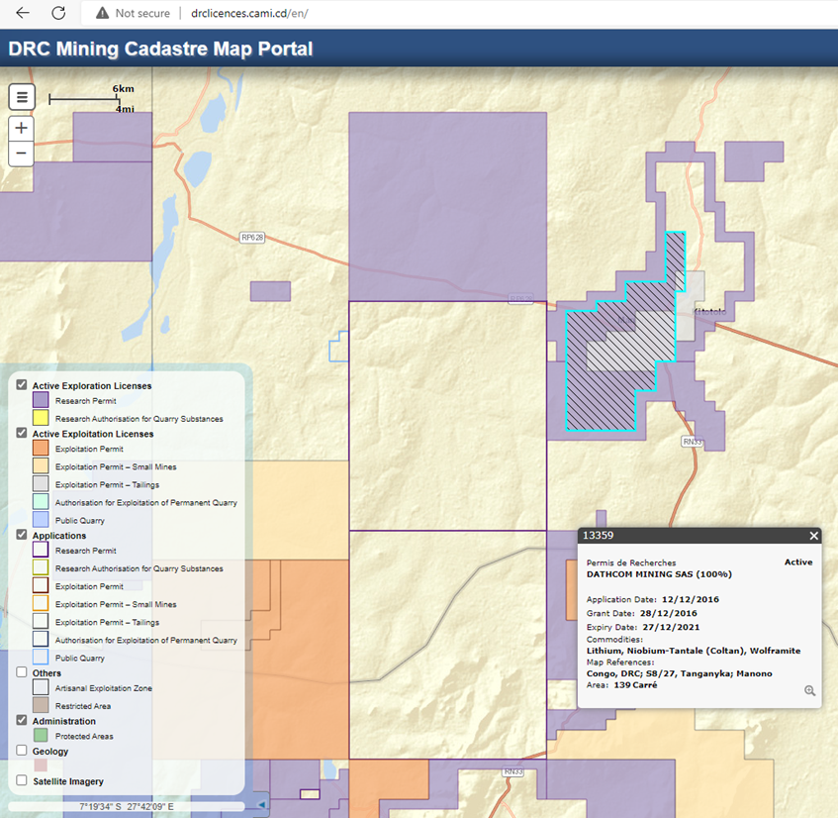Viewport: 838px width, 818px height.
Task: Click the purple Research Permit swatch under Active Exploration
Action: coord(41,400)
